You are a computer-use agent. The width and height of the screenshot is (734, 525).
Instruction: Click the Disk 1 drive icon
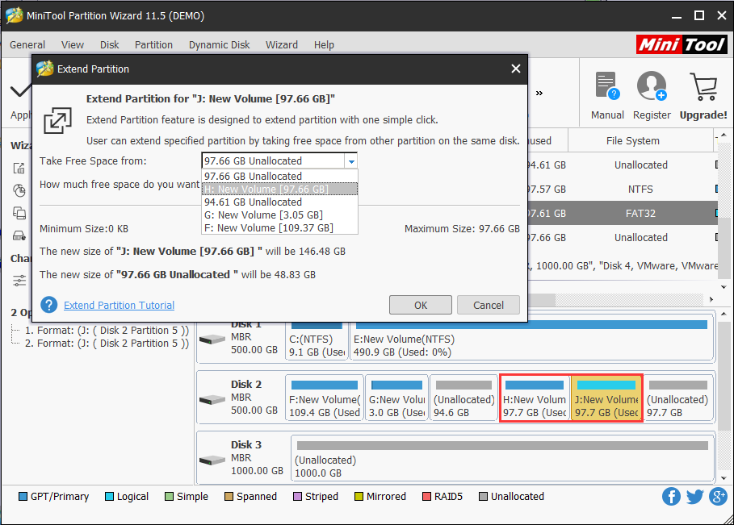coord(212,339)
